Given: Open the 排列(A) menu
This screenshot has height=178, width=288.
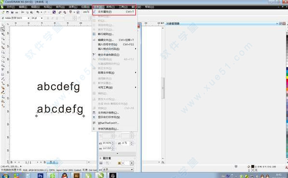Looking at the screenshot, I should (x=60, y=7).
